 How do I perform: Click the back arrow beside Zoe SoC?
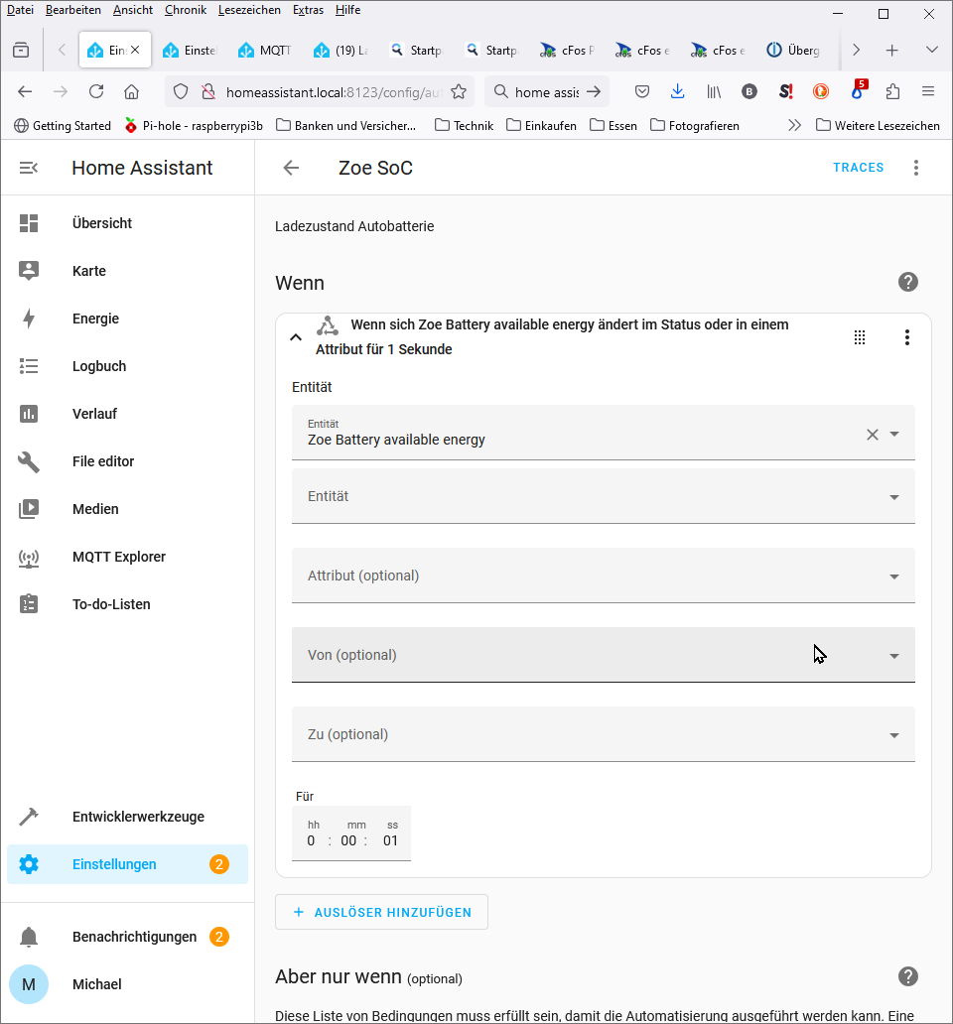[x=291, y=168]
